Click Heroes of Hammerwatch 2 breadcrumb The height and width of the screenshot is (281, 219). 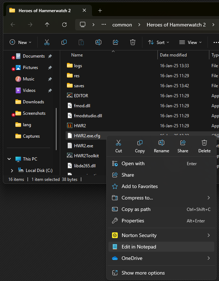pyautogui.click(x=176, y=25)
